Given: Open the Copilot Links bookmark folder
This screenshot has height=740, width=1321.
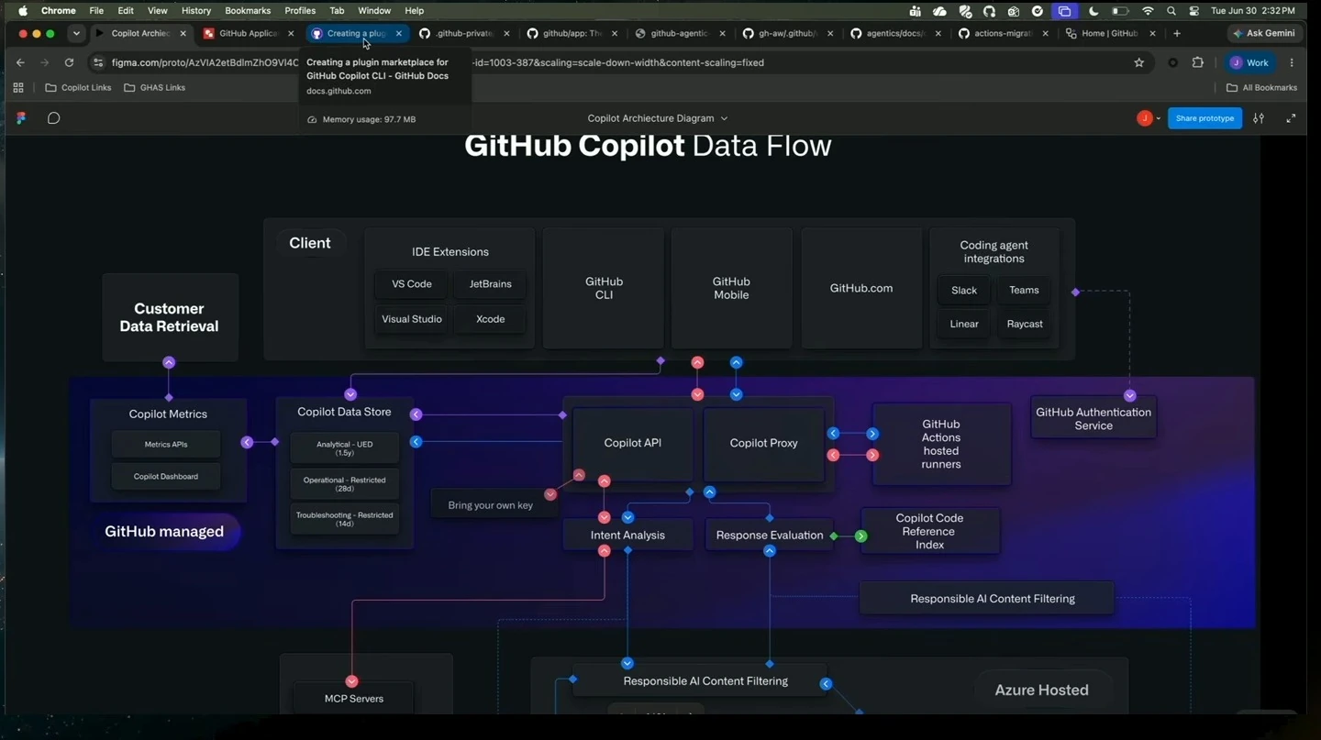Looking at the screenshot, I should pyautogui.click(x=79, y=88).
